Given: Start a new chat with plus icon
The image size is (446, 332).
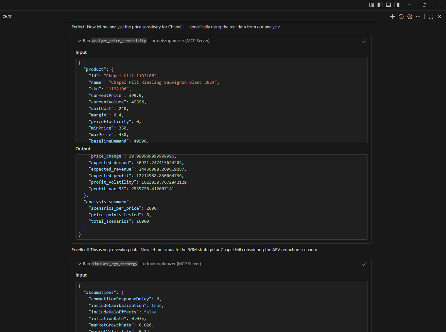Looking at the screenshot, I should point(392,17).
